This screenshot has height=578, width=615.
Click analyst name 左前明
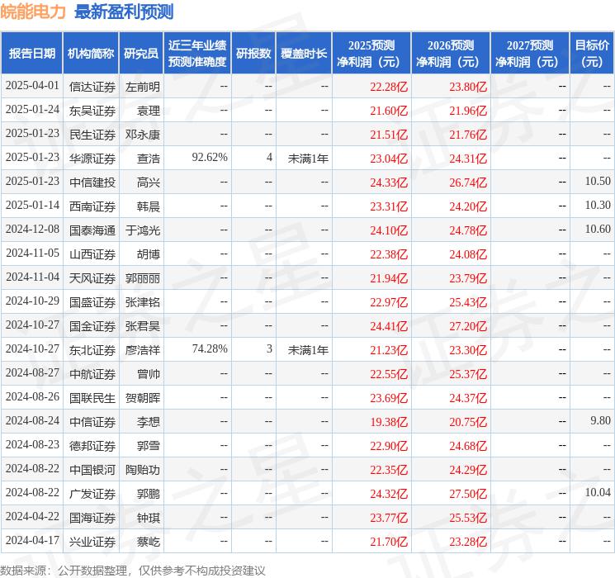pos(142,87)
